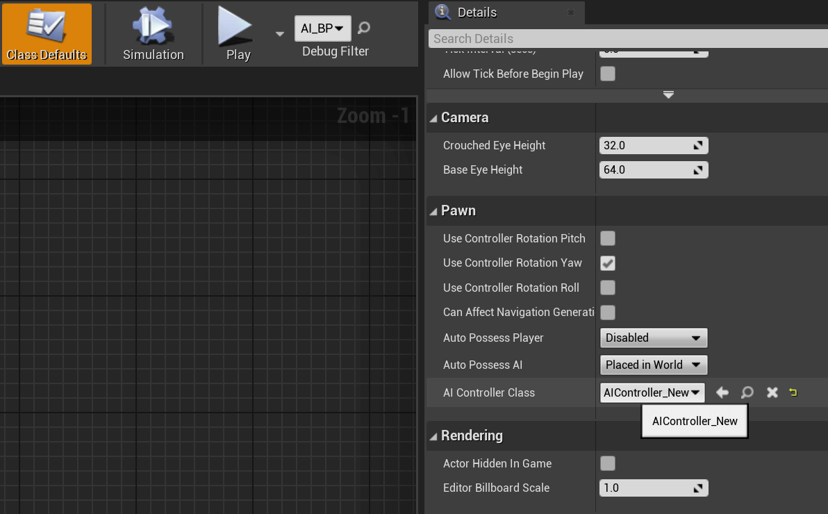
Task: Click the Actor Hidden In Game label
Action: coord(497,463)
